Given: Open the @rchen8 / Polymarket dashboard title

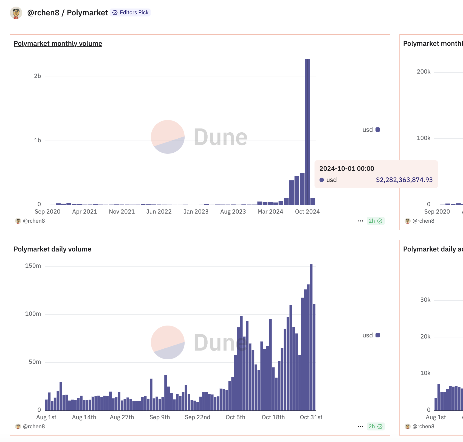Looking at the screenshot, I should [x=67, y=13].
